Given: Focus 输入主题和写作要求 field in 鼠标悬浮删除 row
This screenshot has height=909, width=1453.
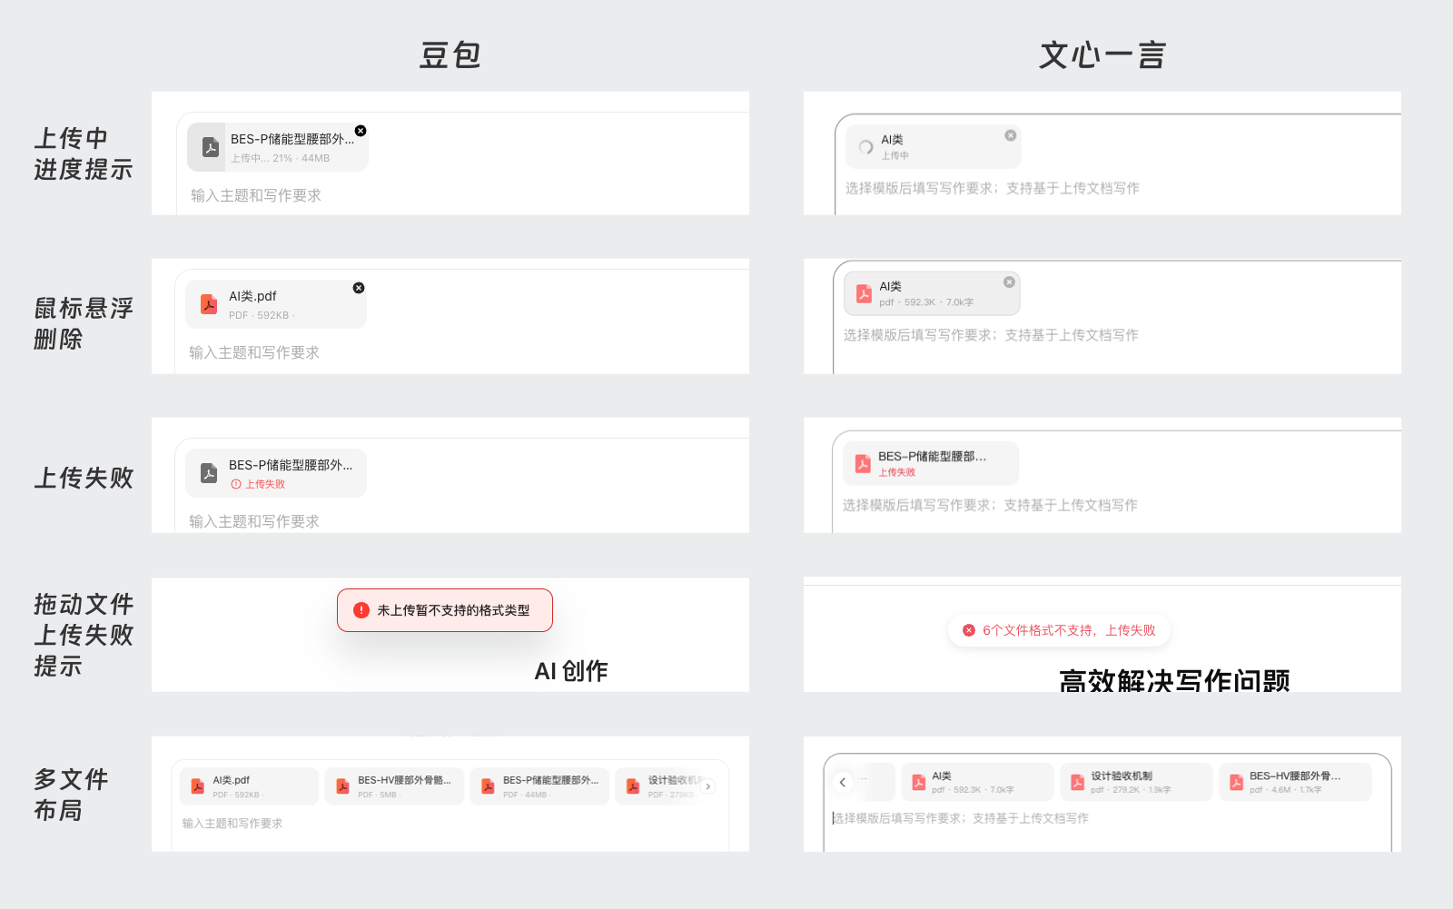Looking at the screenshot, I should click(254, 352).
